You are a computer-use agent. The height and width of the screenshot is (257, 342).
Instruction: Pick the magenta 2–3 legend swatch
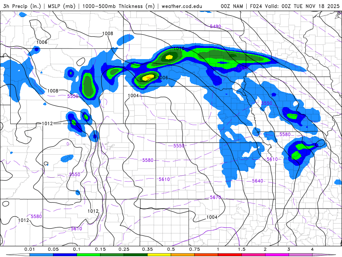click(x=277, y=255)
